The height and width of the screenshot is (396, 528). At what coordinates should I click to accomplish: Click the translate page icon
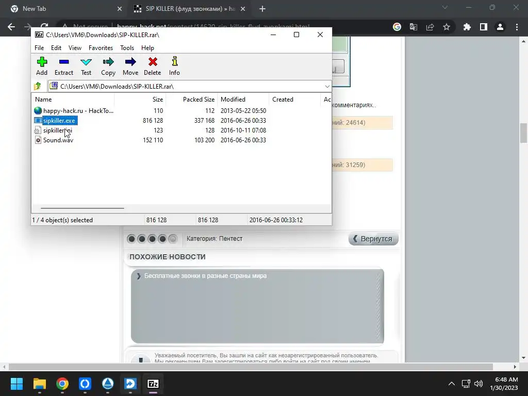pos(414,27)
